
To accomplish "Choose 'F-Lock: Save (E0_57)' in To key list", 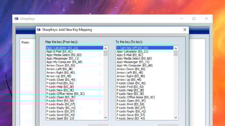I will (131, 115).
